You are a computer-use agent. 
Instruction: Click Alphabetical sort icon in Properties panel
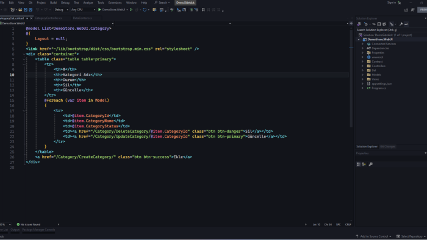(364, 164)
